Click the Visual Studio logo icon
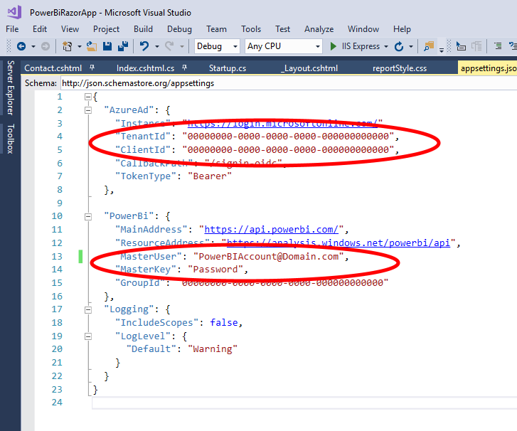Screen dimensions: 517x431 point(14,12)
